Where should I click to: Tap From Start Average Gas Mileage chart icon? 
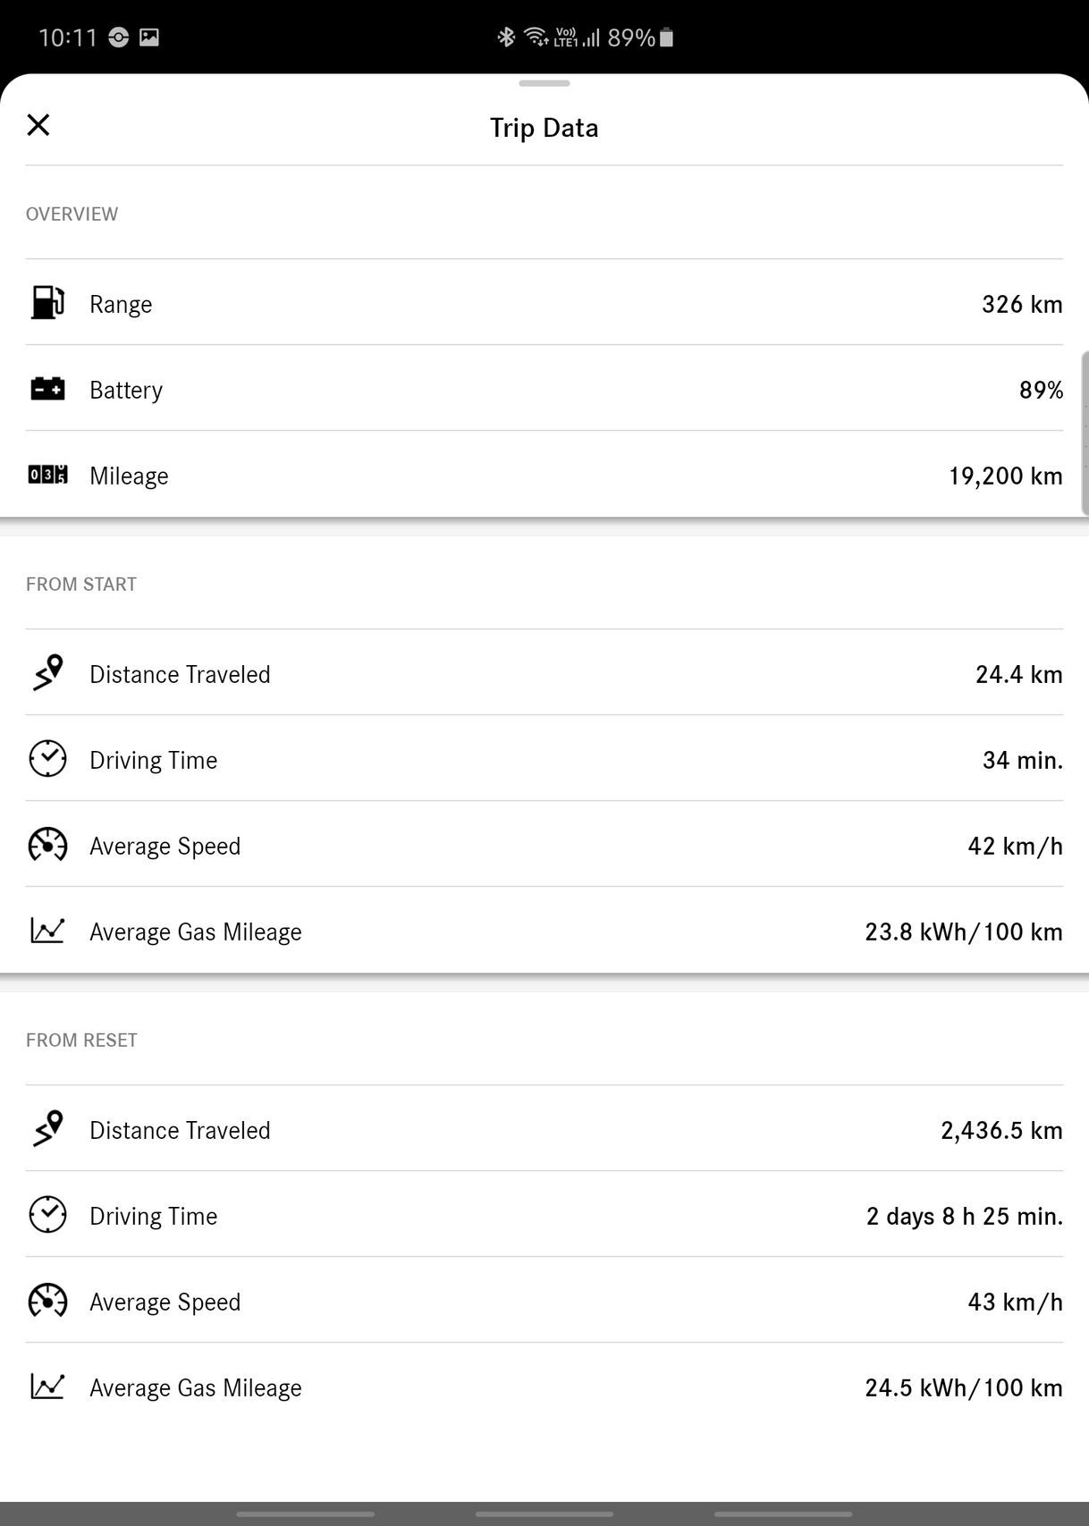click(x=47, y=931)
